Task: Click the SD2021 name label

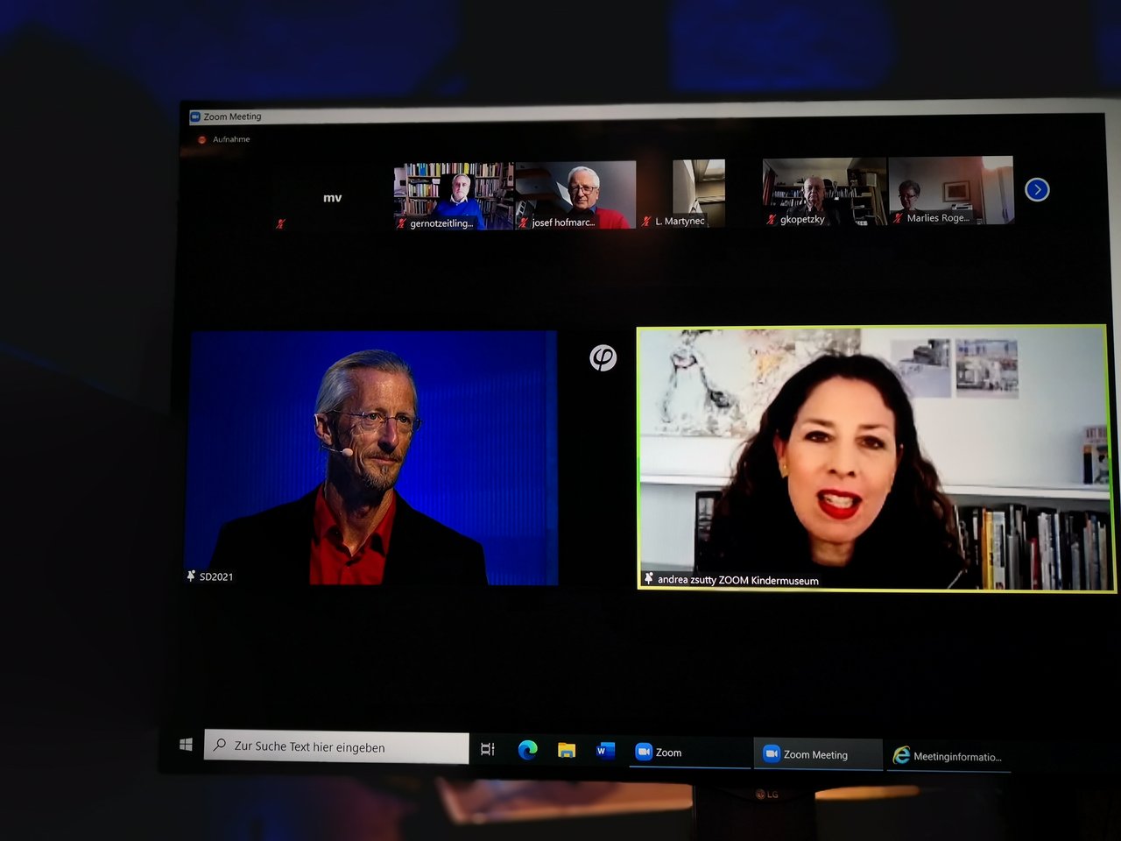Action: click(x=216, y=576)
